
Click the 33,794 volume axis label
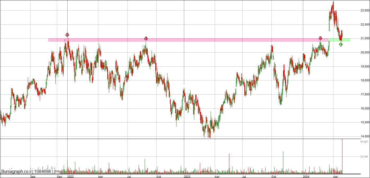click(364, 157)
